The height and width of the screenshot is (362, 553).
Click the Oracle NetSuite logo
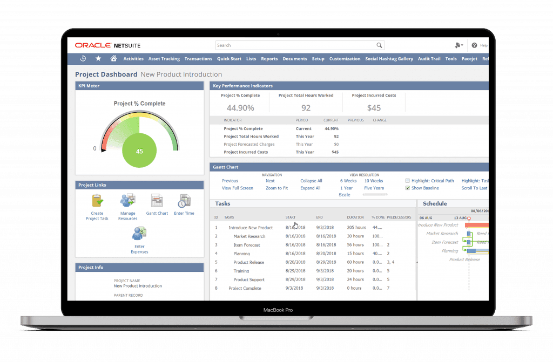pos(107,45)
